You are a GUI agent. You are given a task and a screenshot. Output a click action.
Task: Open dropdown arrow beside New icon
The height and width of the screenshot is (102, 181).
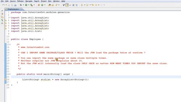pyautogui.click(x=6, y=5)
